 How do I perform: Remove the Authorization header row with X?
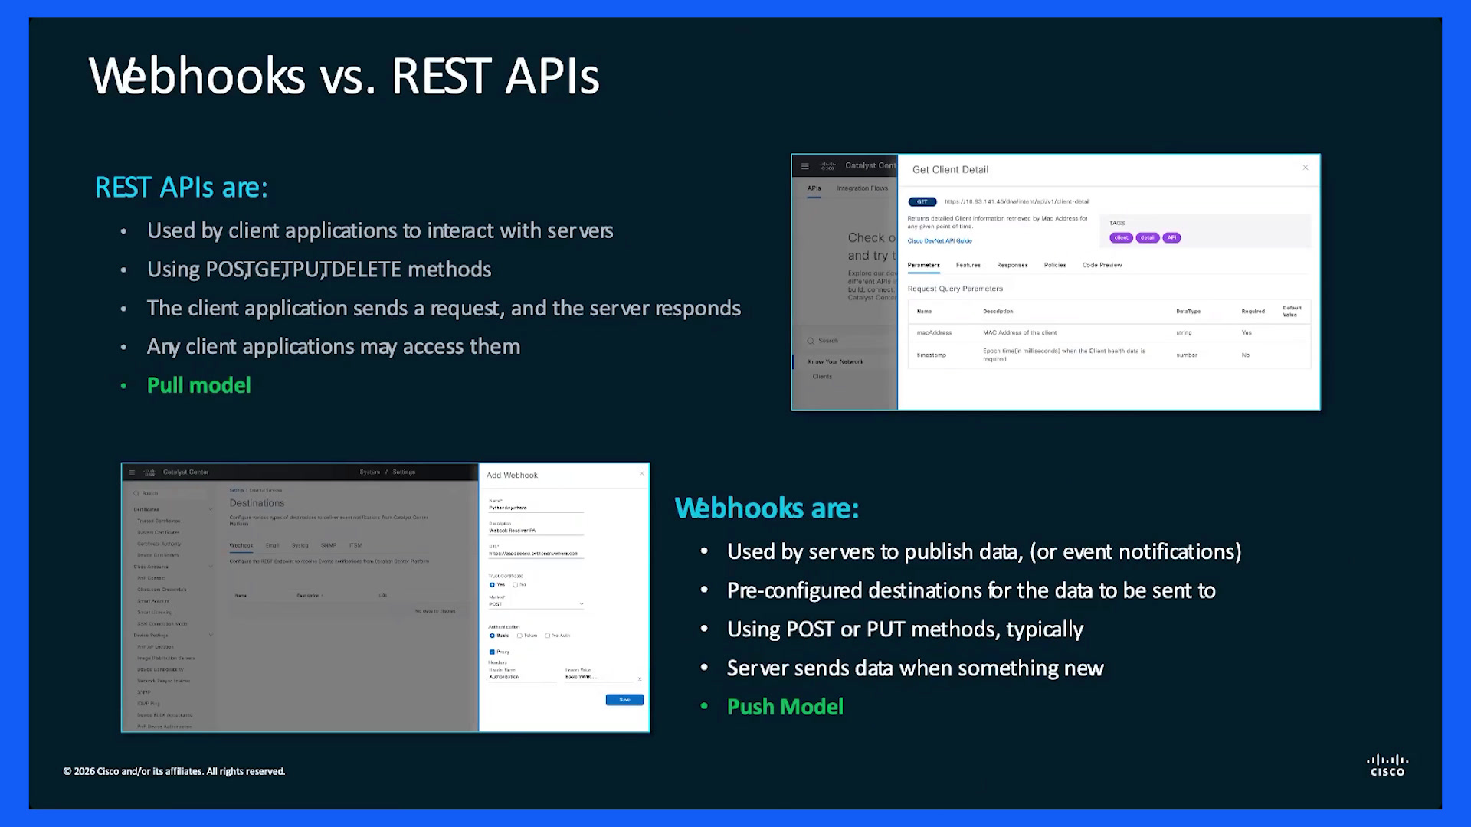pos(640,678)
